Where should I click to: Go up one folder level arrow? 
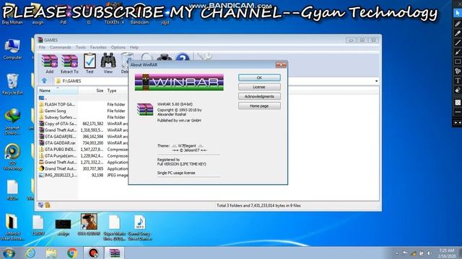click(44, 81)
